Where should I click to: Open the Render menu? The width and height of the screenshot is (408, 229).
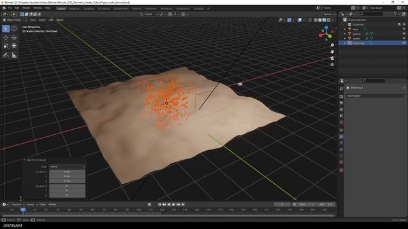tap(26, 8)
